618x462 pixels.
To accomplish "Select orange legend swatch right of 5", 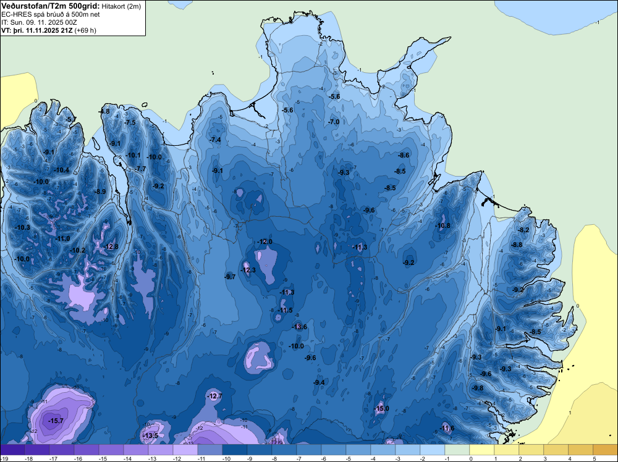I will (x=606, y=450).
